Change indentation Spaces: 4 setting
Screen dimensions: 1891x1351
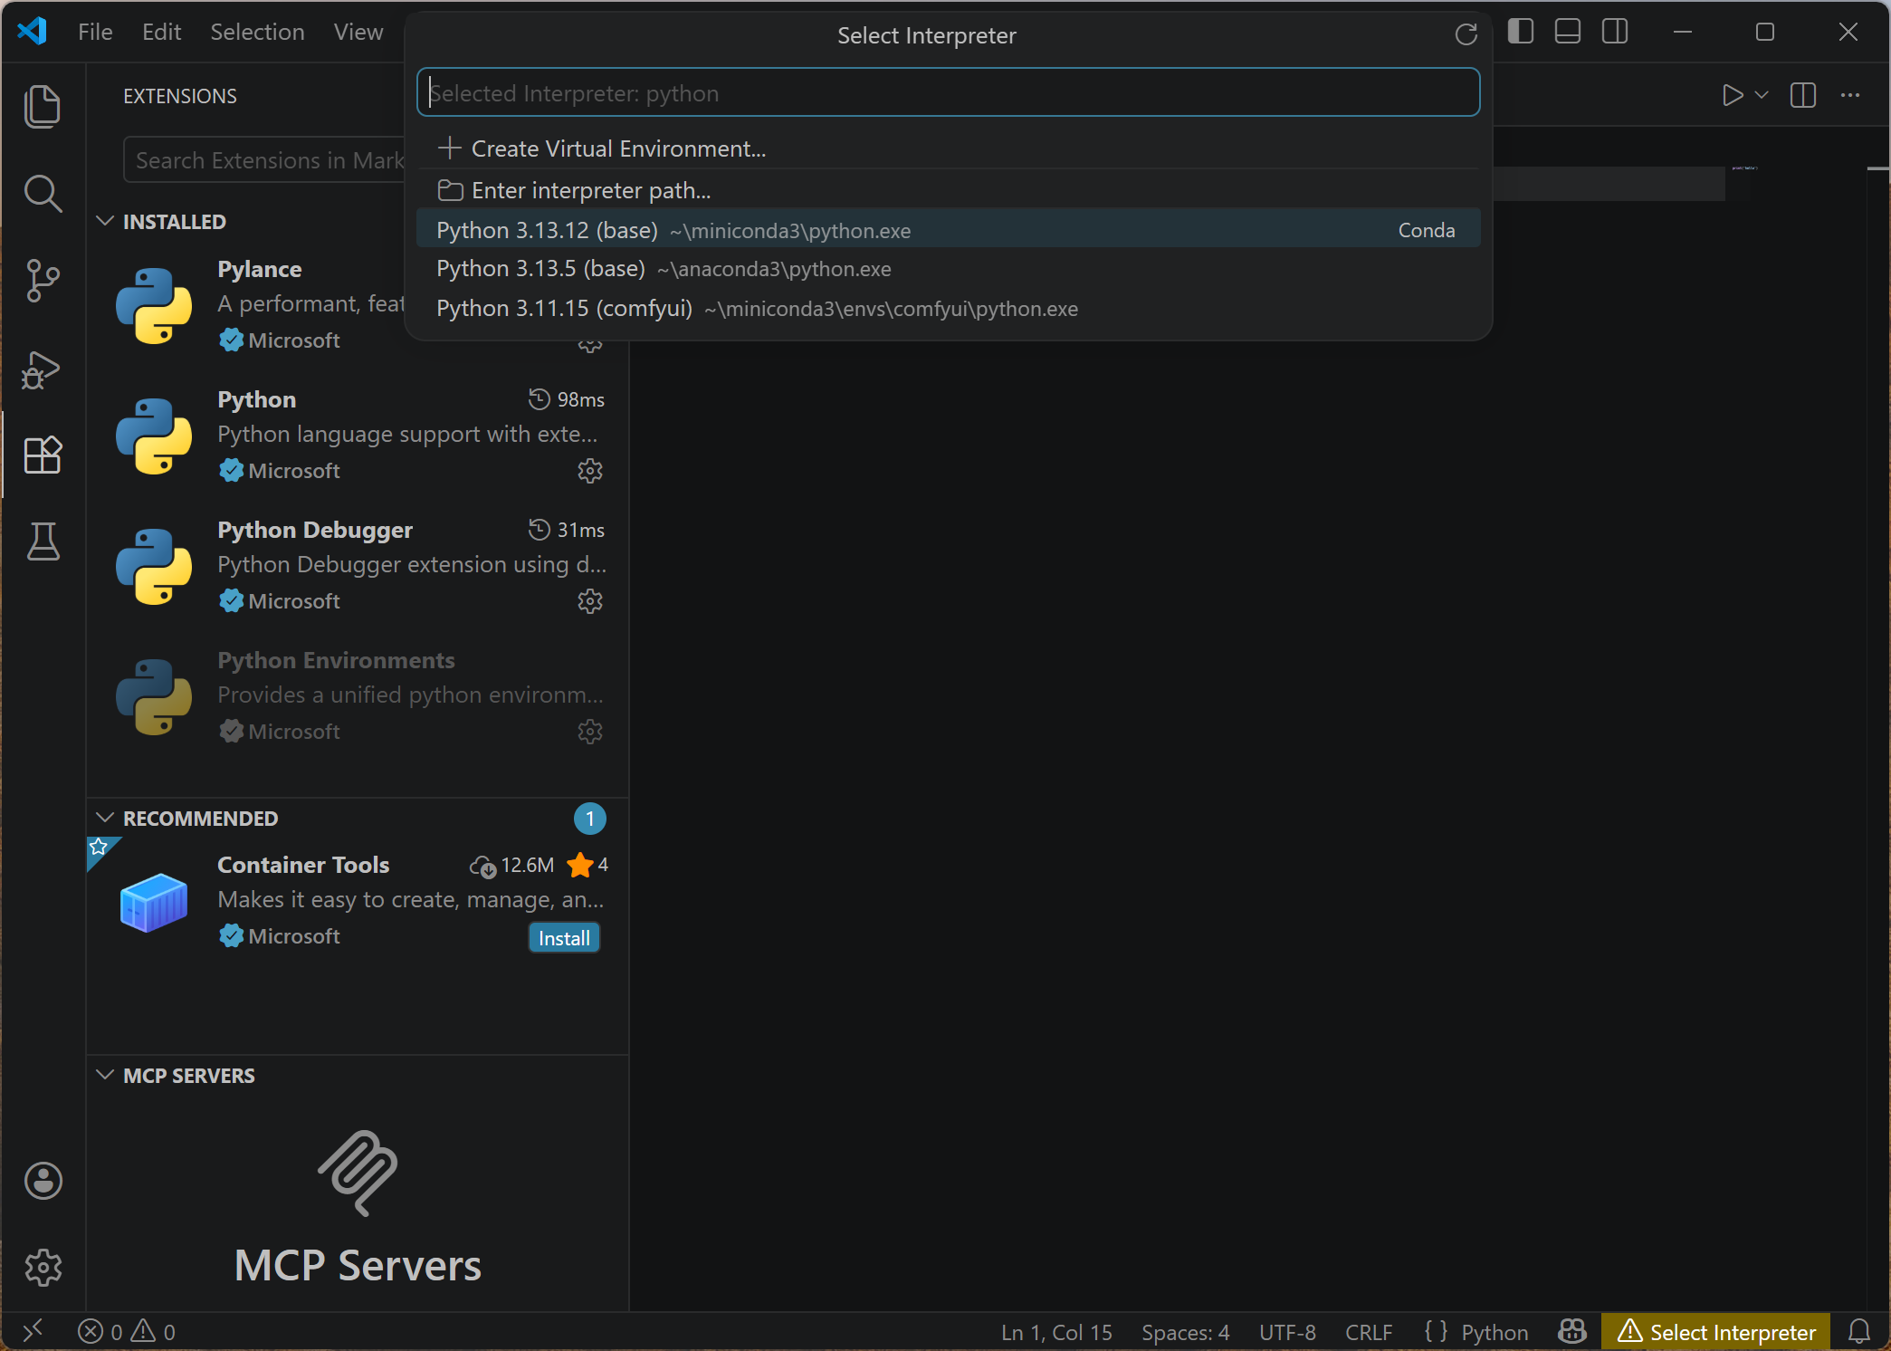[x=1186, y=1332]
